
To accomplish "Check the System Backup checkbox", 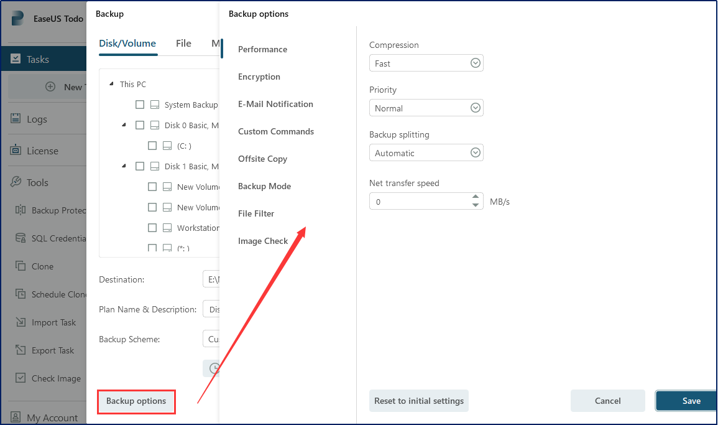I will pos(140,105).
